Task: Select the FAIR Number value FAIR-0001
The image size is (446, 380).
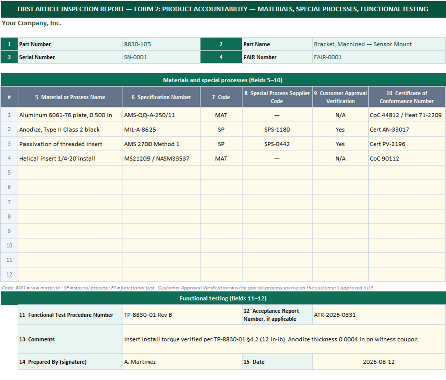Action: pyautogui.click(x=379, y=57)
